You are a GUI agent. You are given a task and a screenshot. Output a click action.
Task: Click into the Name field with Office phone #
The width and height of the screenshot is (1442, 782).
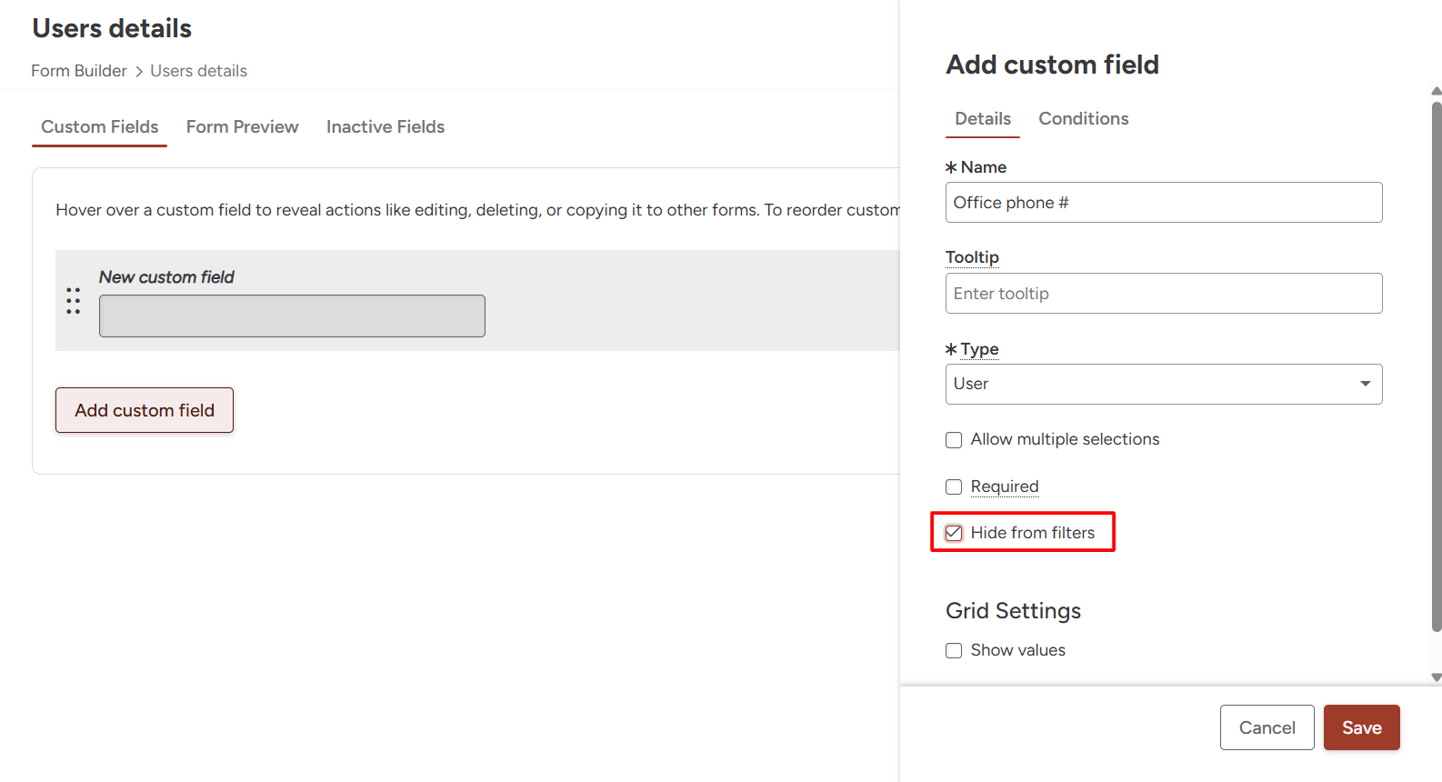point(1163,203)
